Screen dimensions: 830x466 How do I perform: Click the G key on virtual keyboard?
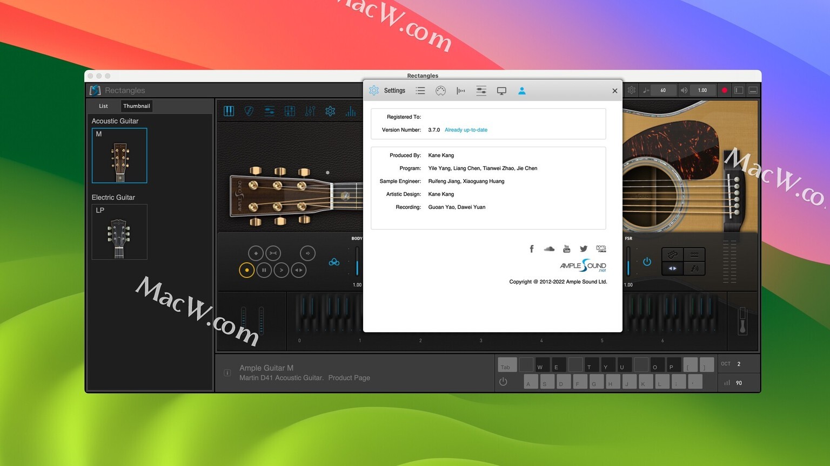point(597,381)
